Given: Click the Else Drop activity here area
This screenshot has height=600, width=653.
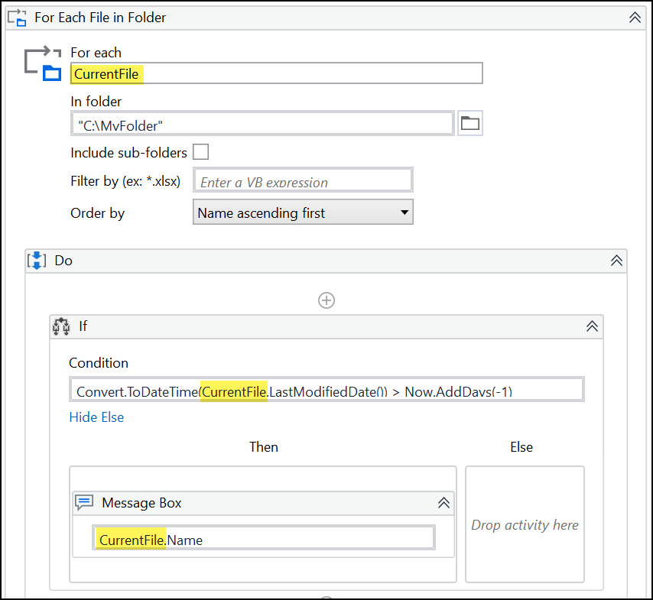Looking at the screenshot, I should (525, 524).
